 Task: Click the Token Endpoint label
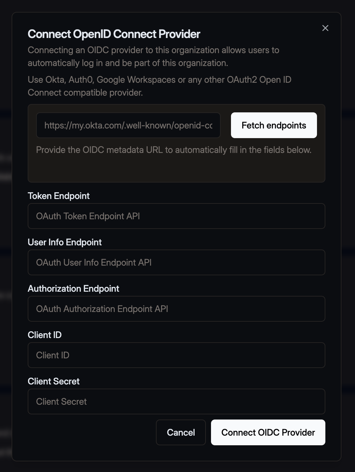(59, 196)
